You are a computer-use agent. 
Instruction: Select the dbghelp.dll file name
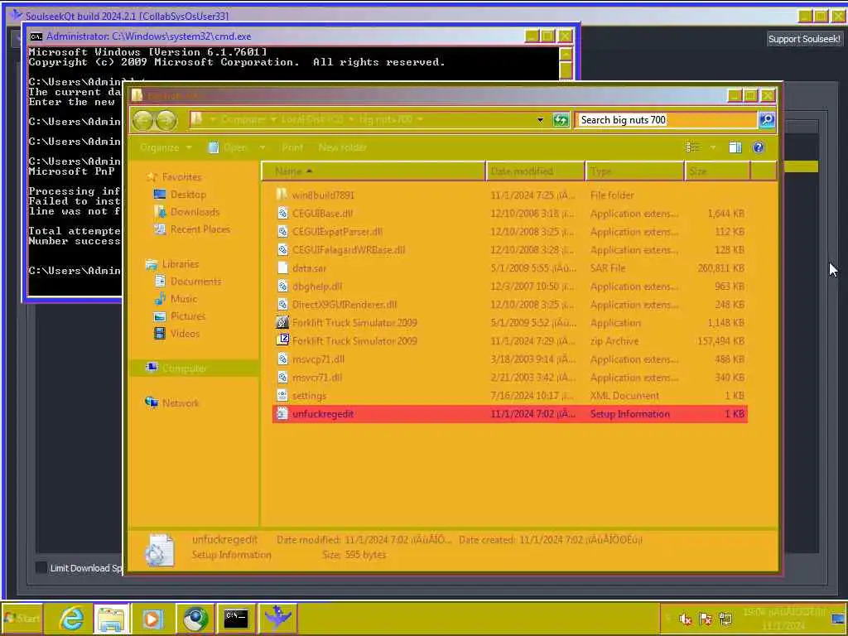(x=317, y=286)
